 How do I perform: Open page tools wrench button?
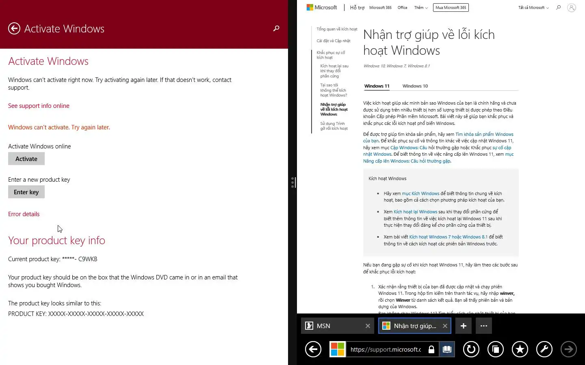544,349
